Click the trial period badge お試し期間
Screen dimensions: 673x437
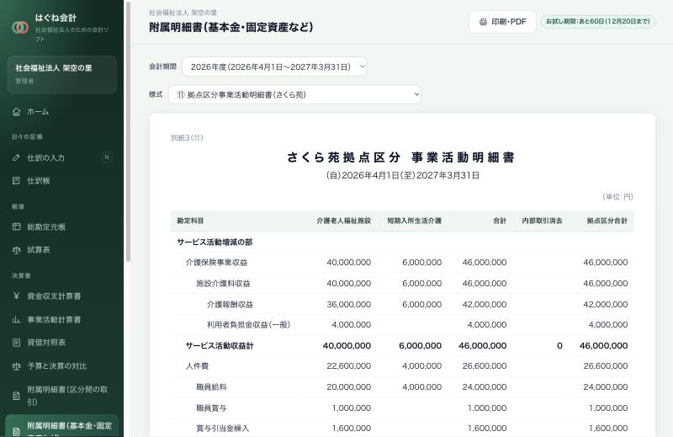click(598, 22)
